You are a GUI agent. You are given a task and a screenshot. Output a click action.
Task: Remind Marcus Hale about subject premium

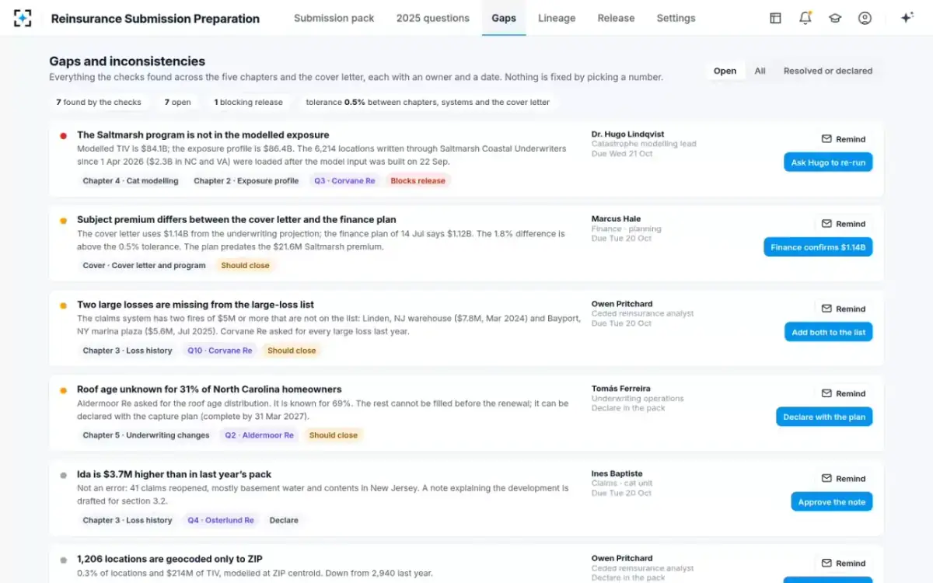click(844, 224)
